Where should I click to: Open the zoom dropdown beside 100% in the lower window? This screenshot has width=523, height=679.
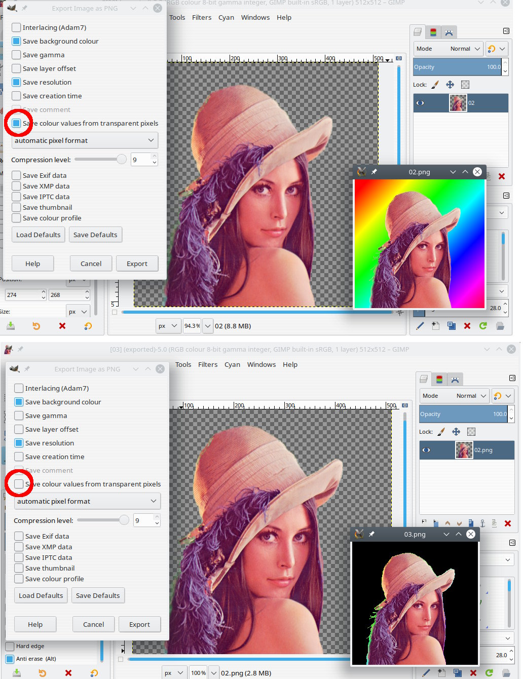[x=213, y=673]
